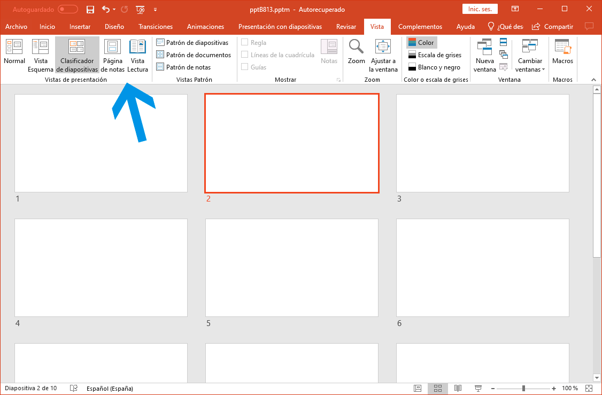Image resolution: width=602 pixels, height=395 pixels.
Task: Open a Nueva ventana
Action: click(x=484, y=55)
